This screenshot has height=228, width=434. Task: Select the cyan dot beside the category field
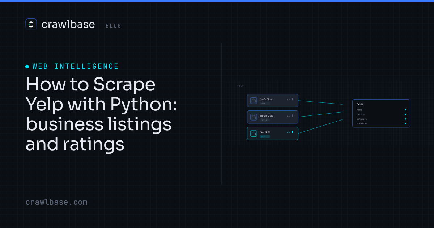pyautogui.click(x=405, y=119)
